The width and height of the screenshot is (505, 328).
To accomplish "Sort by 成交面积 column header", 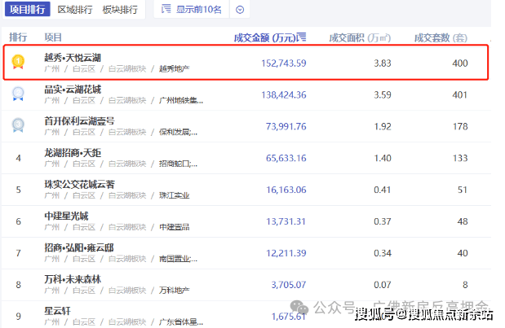I will pos(360,37).
